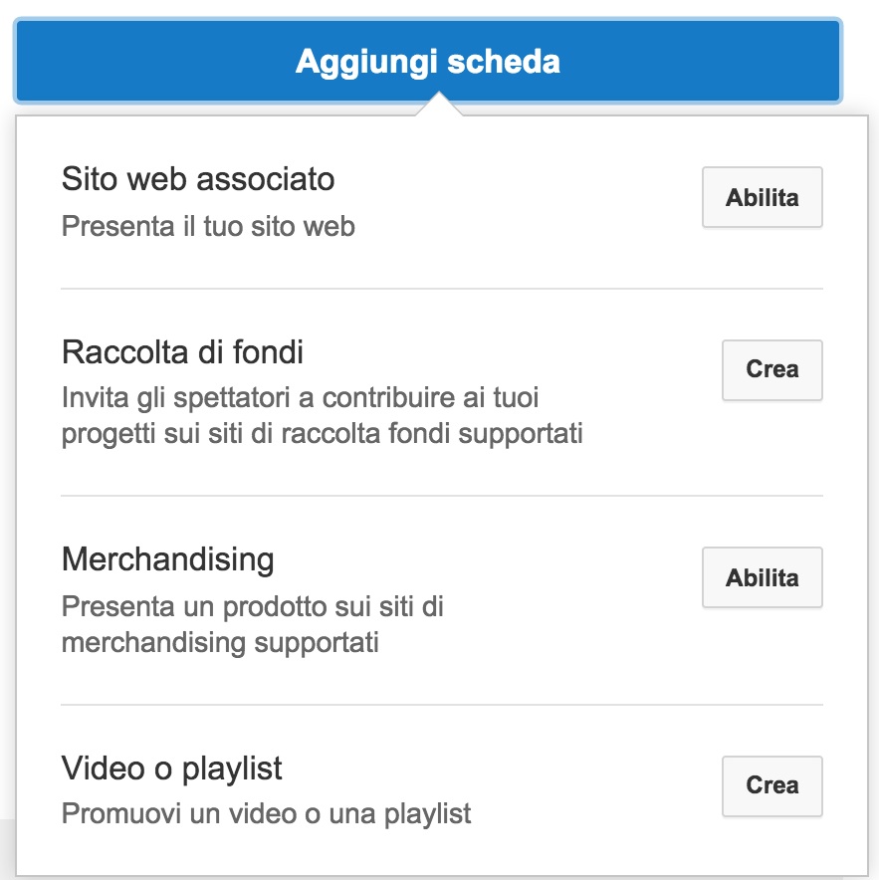Viewport: 879px width, 880px height.
Task: Choose the Video o playlist heading
Action: coord(172,769)
